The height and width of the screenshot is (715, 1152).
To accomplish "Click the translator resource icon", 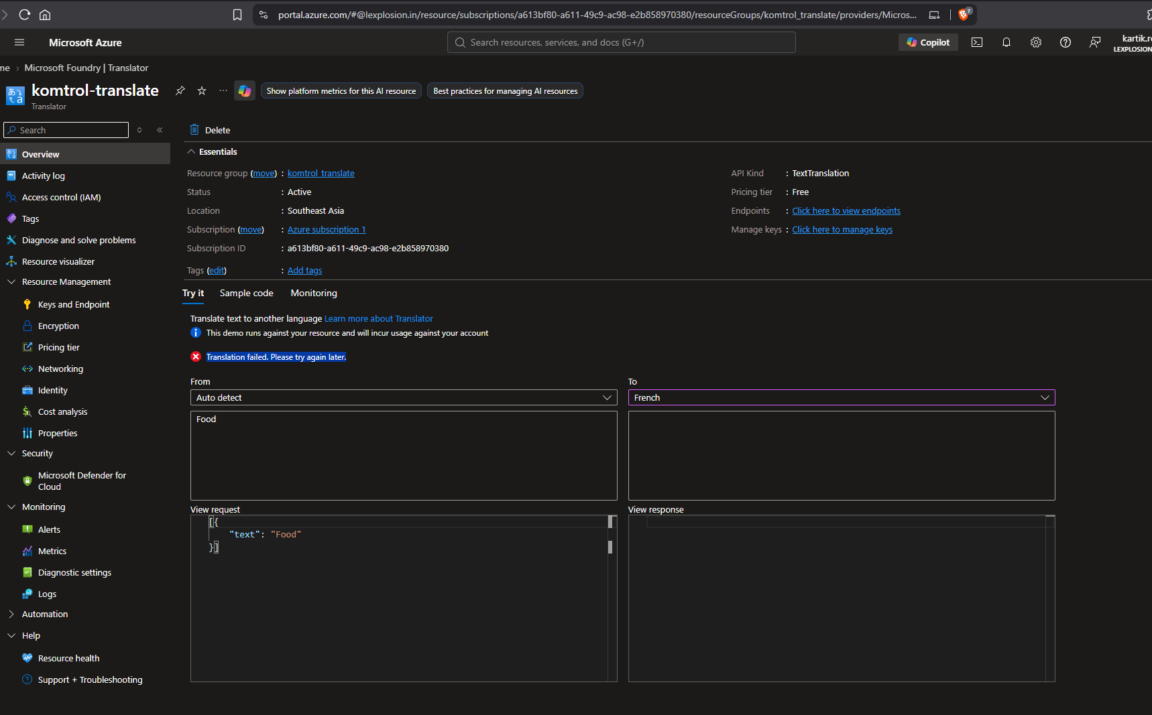I will (x=15, y=95).
